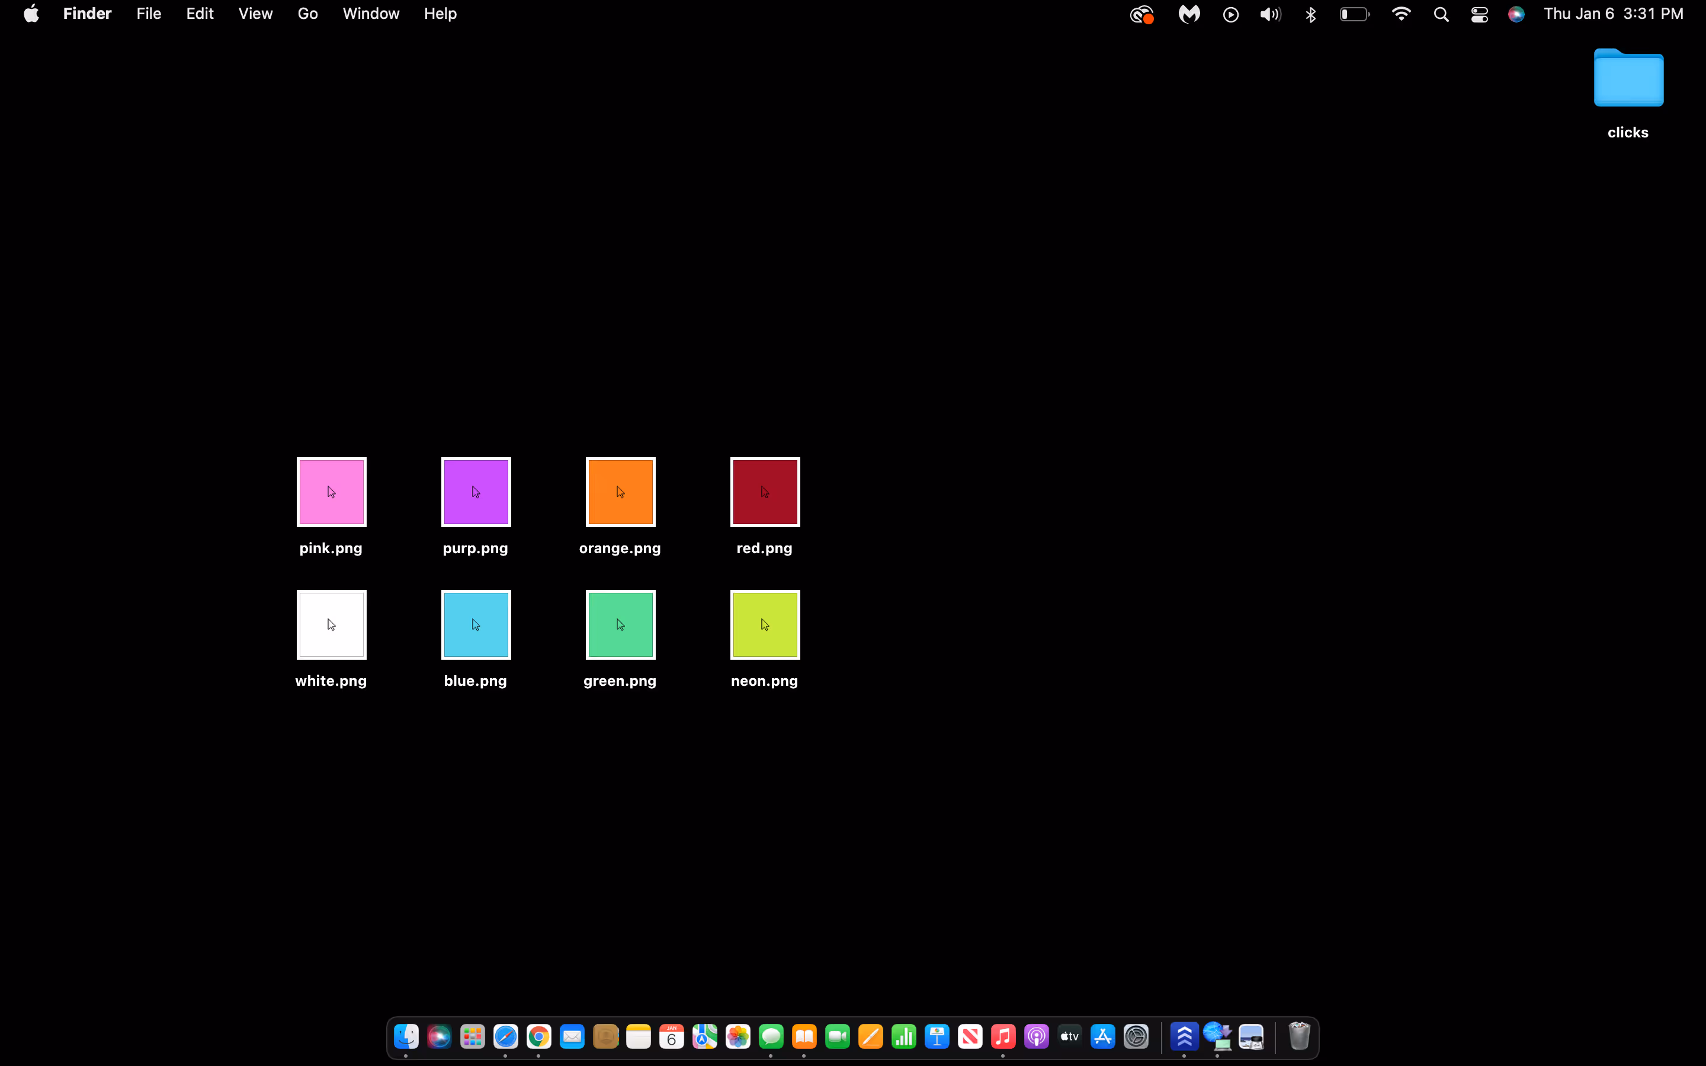Launch Siri from the Dock
This screenshot has height=1066, width=1706.
click(438, 1036)
